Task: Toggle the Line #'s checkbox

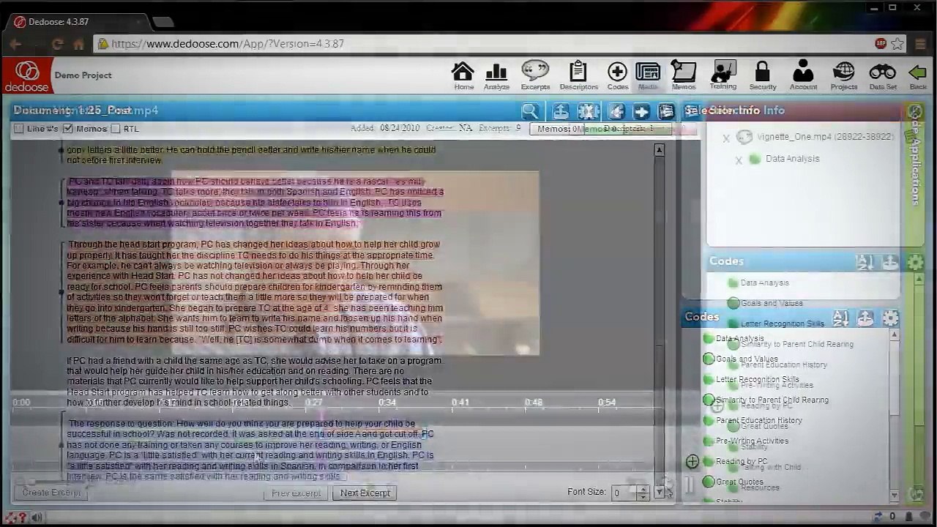Action: (19, 129)
